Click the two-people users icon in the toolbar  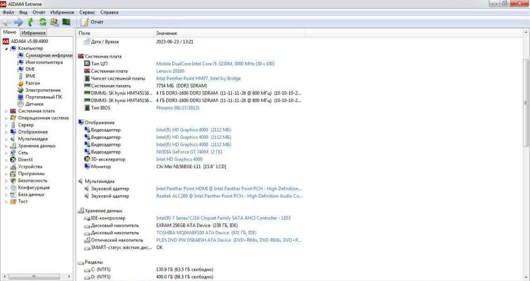coord(54,22)
